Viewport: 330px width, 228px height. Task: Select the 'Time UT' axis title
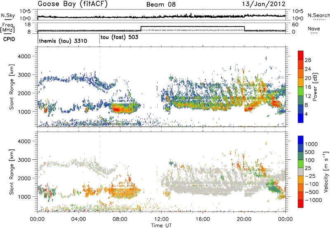point(161,226)
